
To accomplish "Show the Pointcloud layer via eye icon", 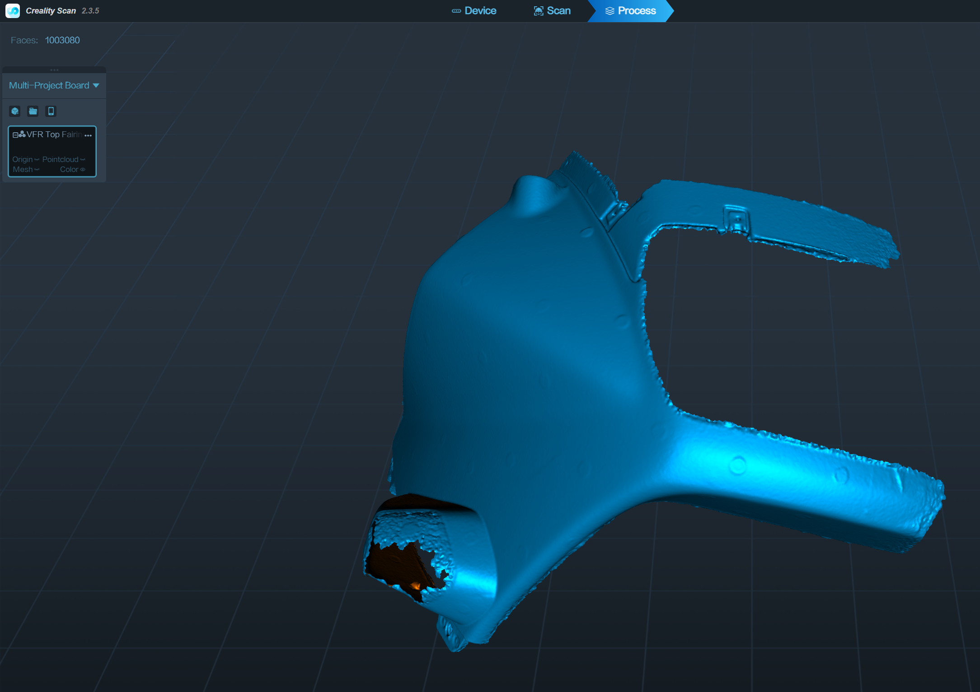I will [x=83, y=160].
